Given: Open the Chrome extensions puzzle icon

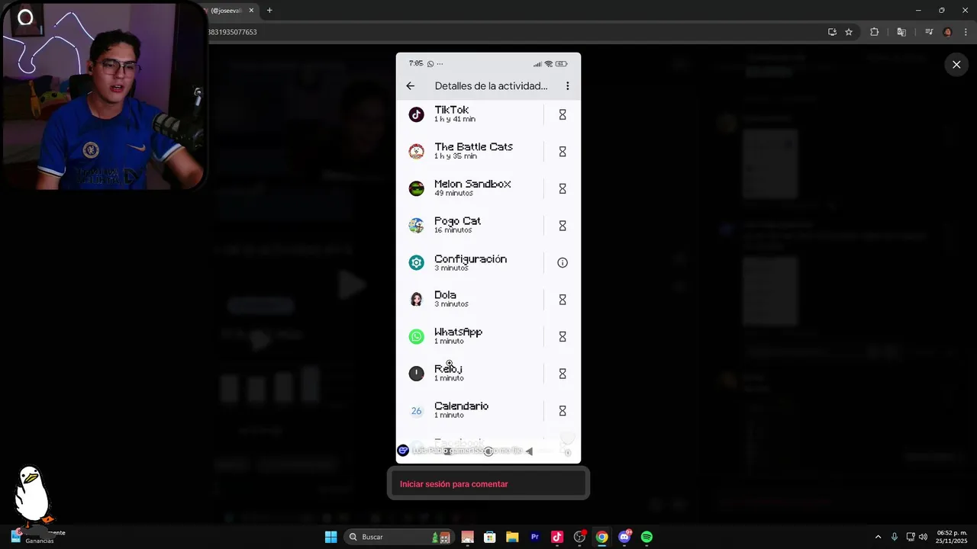Looking at the screenshot, I should click(x=875, y=32).
